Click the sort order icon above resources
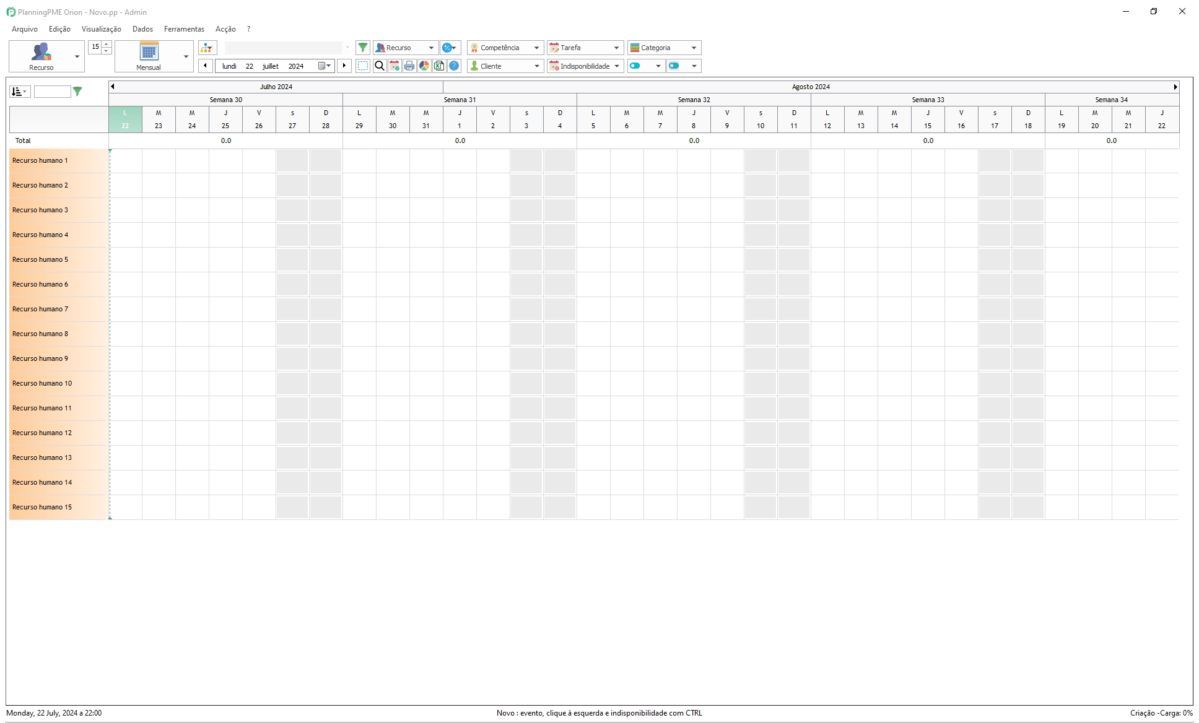 pyautogui.click(x=19, y=92)
